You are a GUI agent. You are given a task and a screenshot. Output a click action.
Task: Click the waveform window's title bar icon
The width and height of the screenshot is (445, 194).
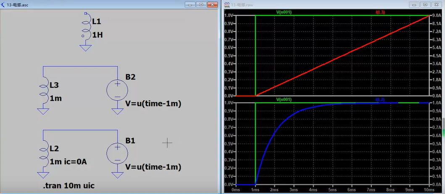click(226, 5)
